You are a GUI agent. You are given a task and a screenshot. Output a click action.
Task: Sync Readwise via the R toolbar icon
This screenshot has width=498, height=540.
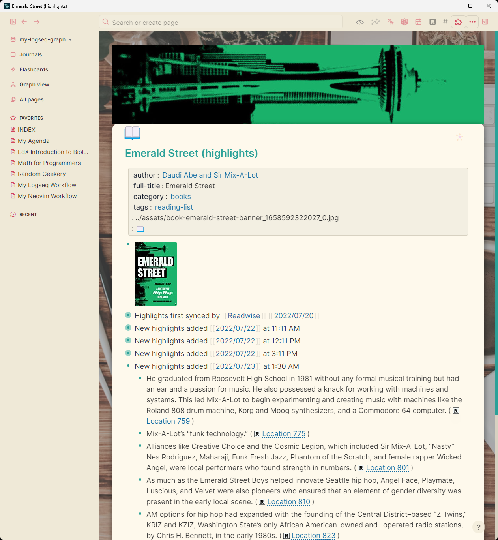(x=432, y=22)
